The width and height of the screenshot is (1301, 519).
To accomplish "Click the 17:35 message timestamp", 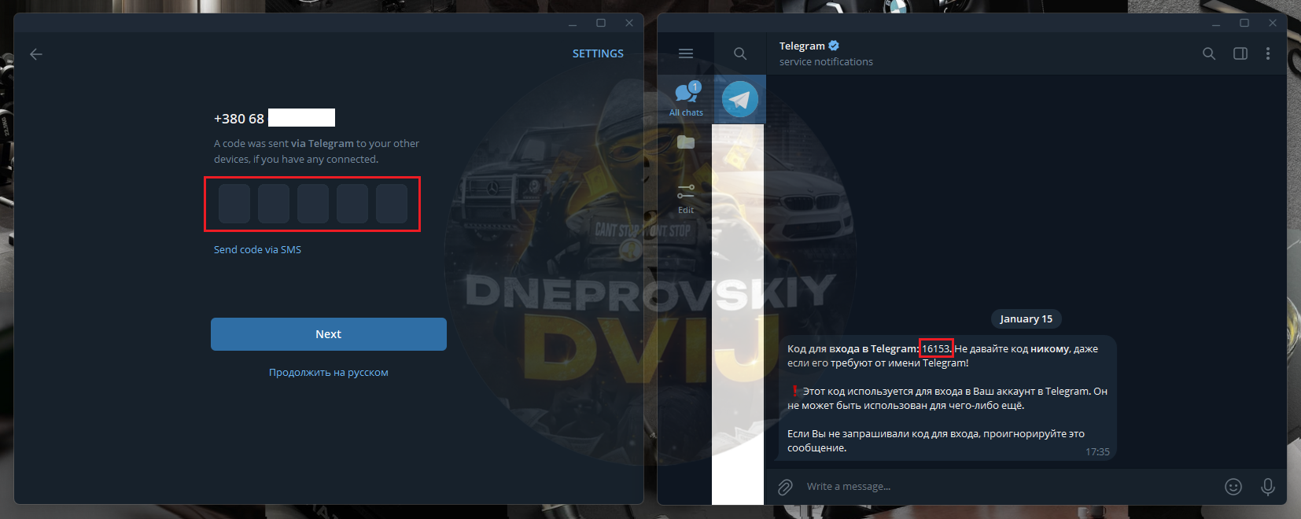I will 1097,451.
